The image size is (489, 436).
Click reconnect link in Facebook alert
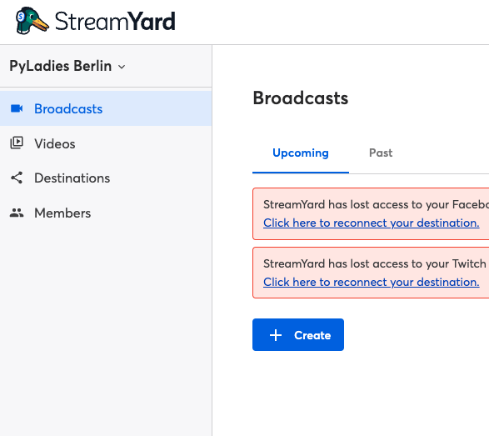371,223
